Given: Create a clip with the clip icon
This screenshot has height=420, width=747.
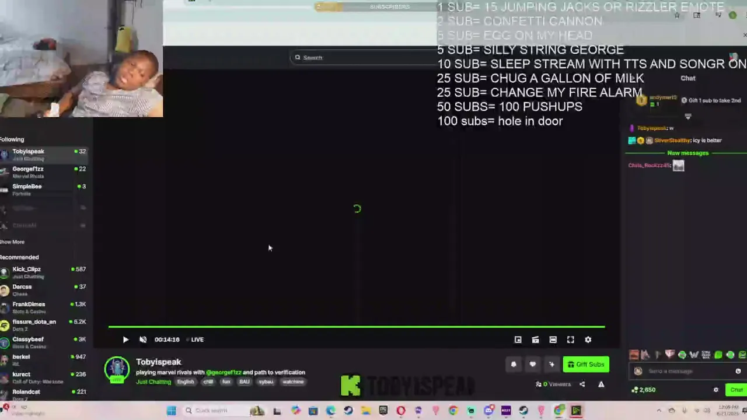Looking at the screenshot, I should coord(535,339).
